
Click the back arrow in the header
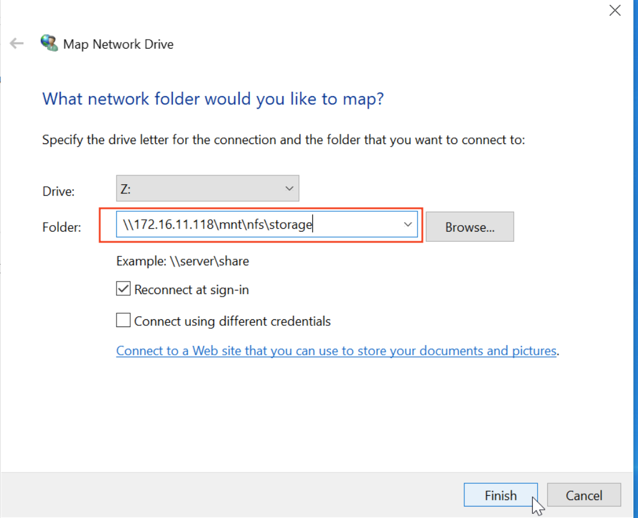point(17,43)
